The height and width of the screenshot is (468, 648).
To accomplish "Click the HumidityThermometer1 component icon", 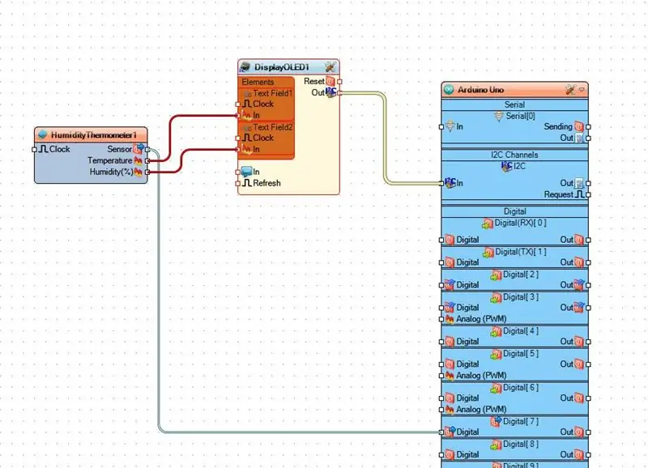I will click(x=42, y=134).
